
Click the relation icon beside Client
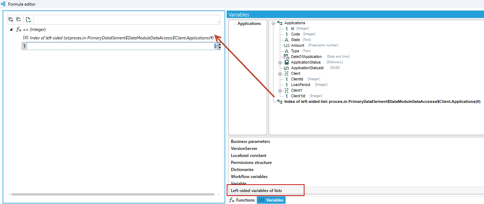pyautogui.click(x=287, y=73)
